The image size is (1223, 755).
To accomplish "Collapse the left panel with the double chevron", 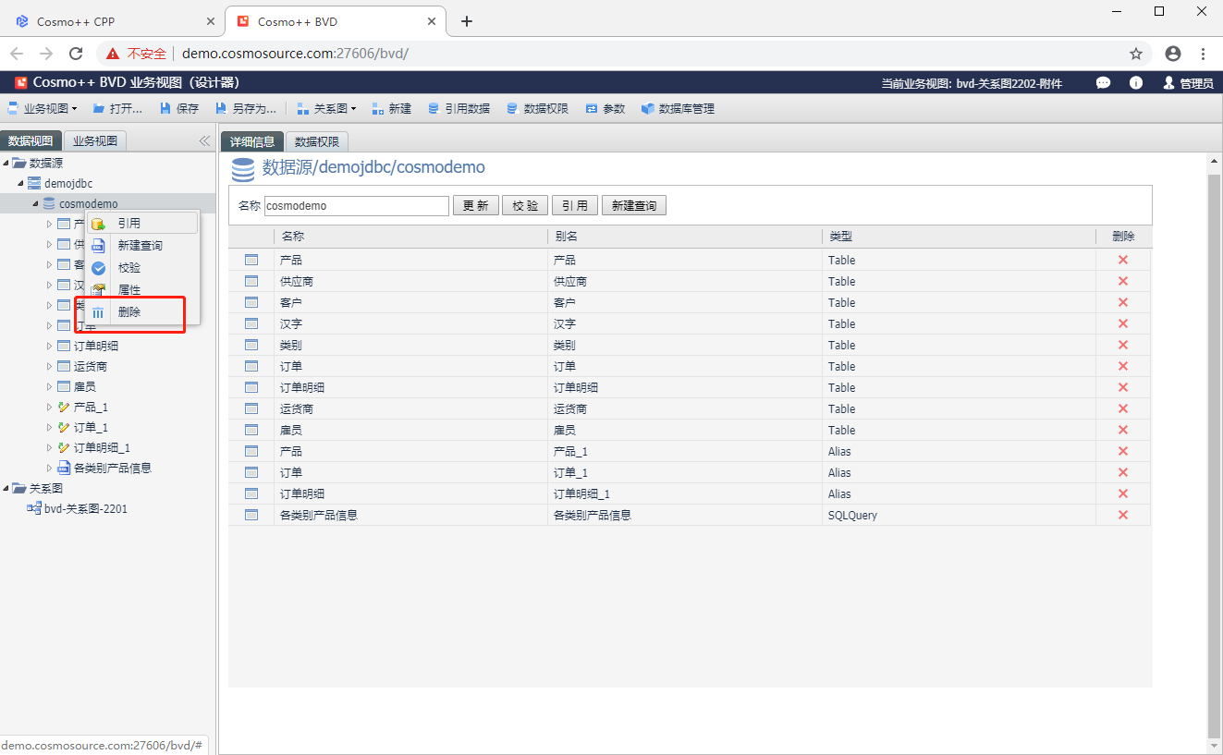I will click(x=205, y=141).
